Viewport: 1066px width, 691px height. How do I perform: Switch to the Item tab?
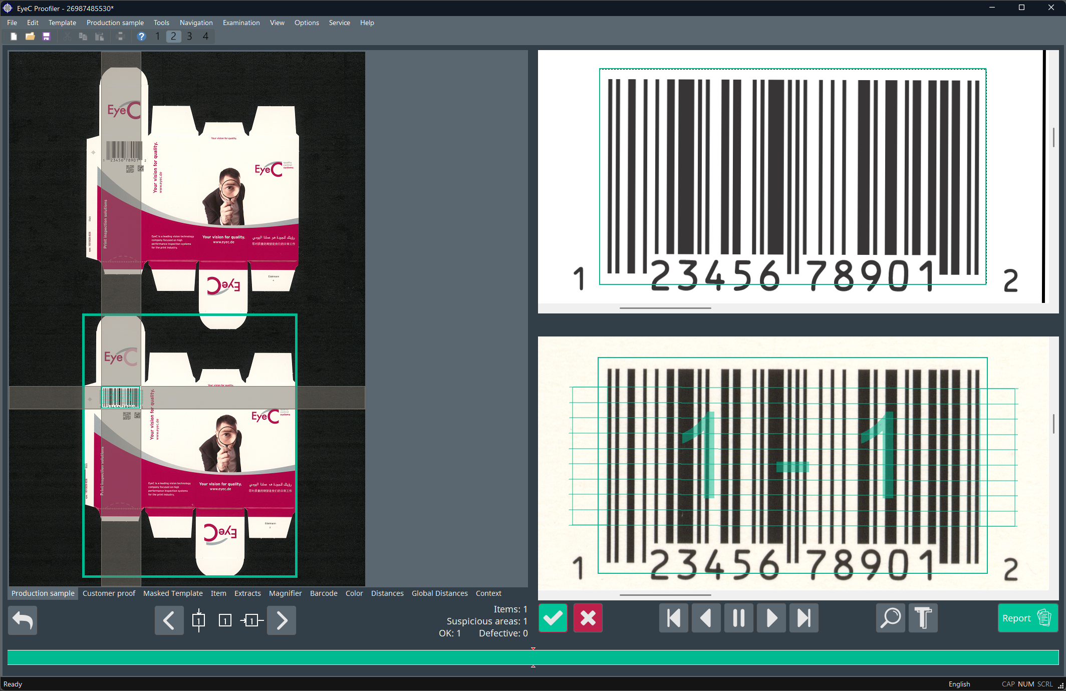click(x=218, y=593)
